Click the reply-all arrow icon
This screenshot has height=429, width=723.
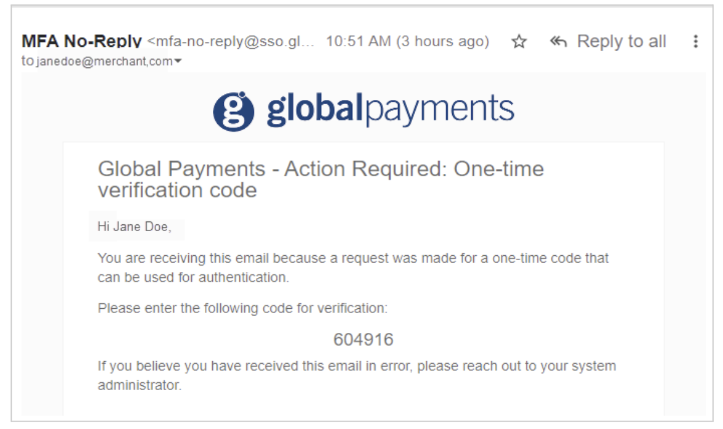tap(558, 42)
